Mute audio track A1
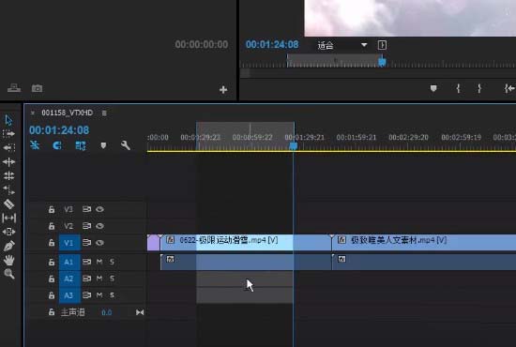 99,262
